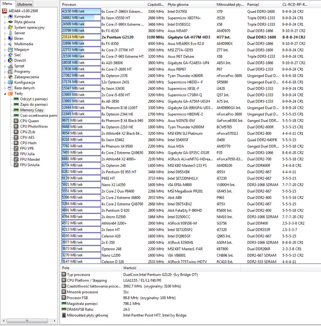Expand the Baza danych node
The width and height of the screenshot is (321, 326).
(x=5, y=88)
